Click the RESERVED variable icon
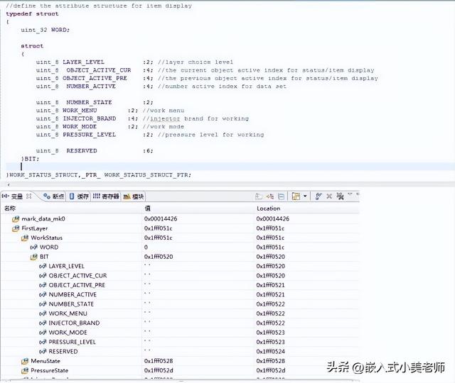The image size is (455, 383). pos(43,352)
